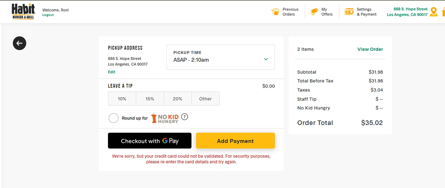Choose the 15% tip option
The height and width of the screenshot is (188, 445).
[150, 99]
